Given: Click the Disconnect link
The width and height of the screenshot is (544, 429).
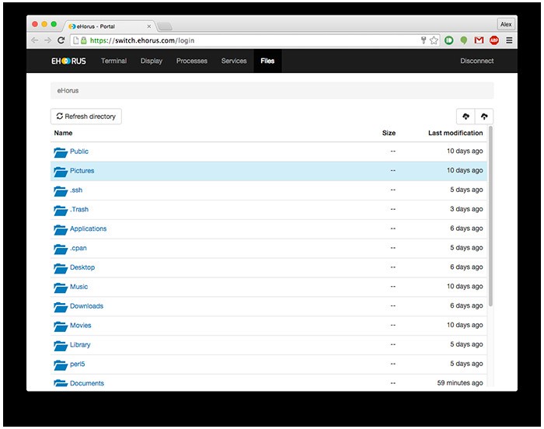Looking at the screenshot, I should pos(476,61).
